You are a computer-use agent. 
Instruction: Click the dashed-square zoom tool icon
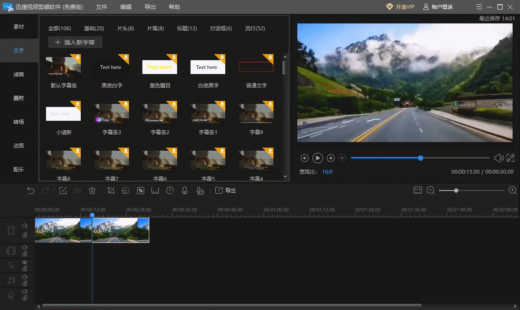click(125, 191)
